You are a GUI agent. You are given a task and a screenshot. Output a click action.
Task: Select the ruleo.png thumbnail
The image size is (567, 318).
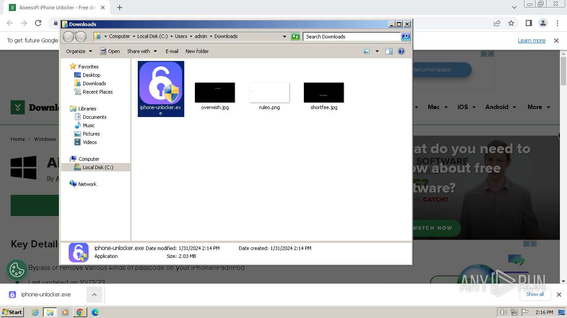(x=269, y=92)
